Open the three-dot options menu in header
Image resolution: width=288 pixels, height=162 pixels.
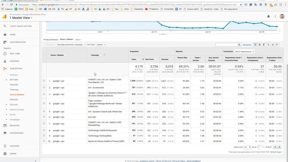point(275,16)
